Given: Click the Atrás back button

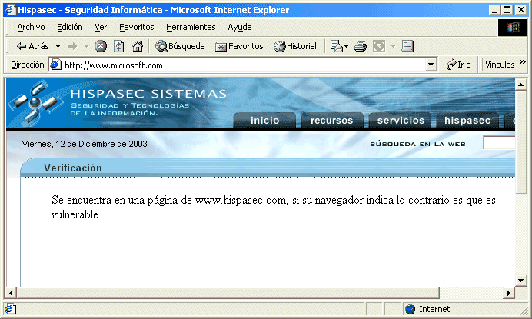Looking at the screenshot, I should click(32, 46).
